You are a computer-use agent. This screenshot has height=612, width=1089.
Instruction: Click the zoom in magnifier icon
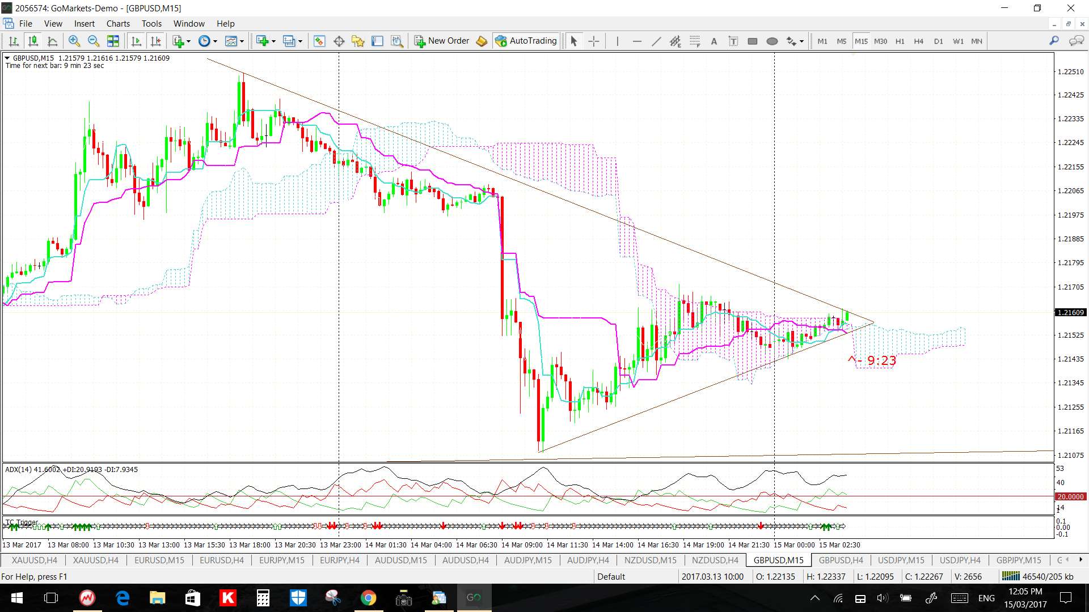tap(74, 41)
